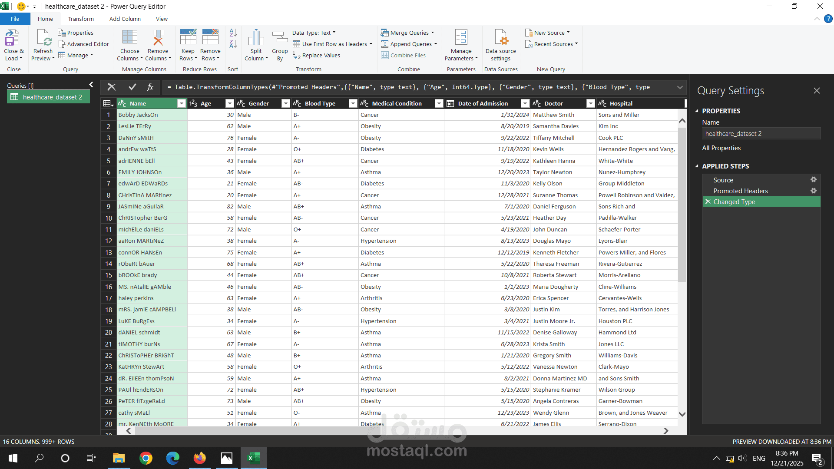Click the All Properties link
The image size is (834, 469).
tap(721, 148)
